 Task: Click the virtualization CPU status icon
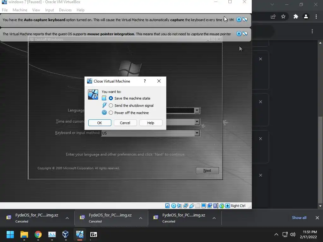216,205
